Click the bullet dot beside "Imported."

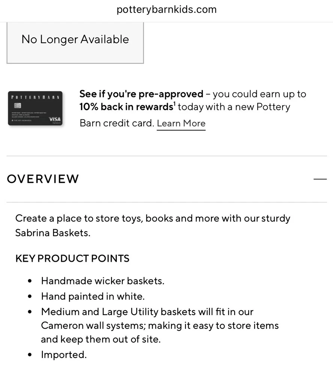point(30,355)
